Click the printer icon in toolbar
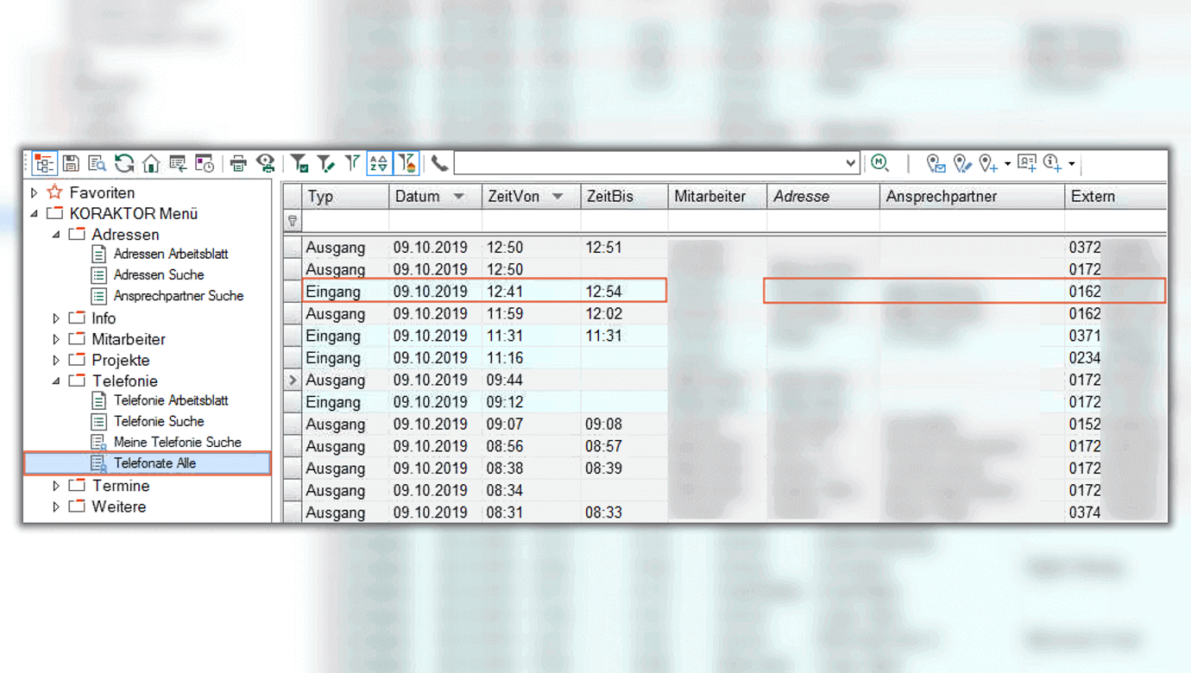Screen dimensions: 1191x673 click(238, 163)
